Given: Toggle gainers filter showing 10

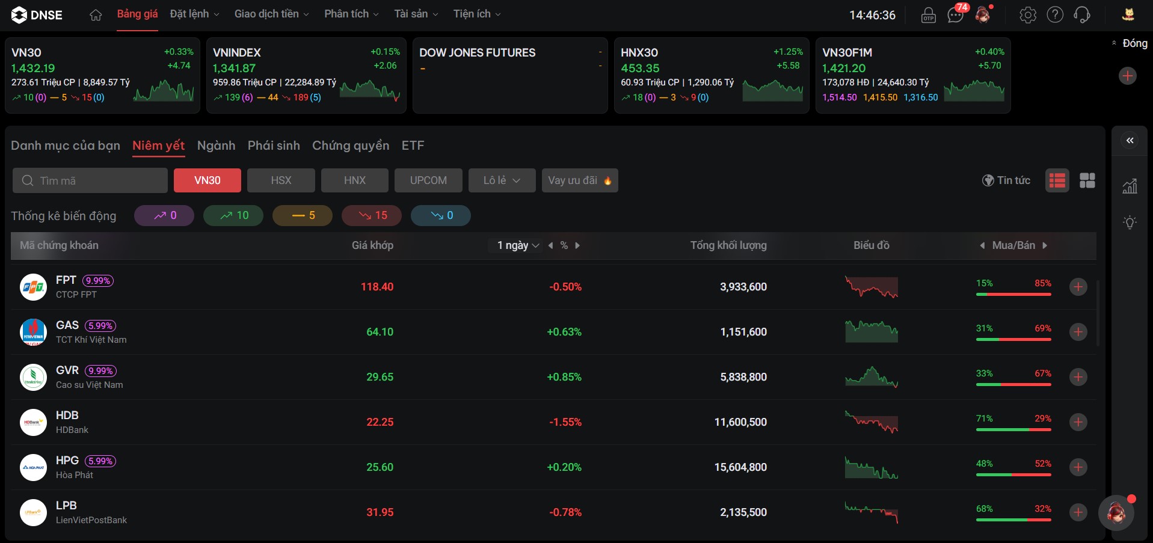Looking at the screenshot, I should tap(233, 215).
